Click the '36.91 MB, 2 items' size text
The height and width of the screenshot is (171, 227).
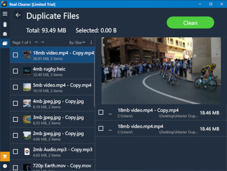point(48,59)
